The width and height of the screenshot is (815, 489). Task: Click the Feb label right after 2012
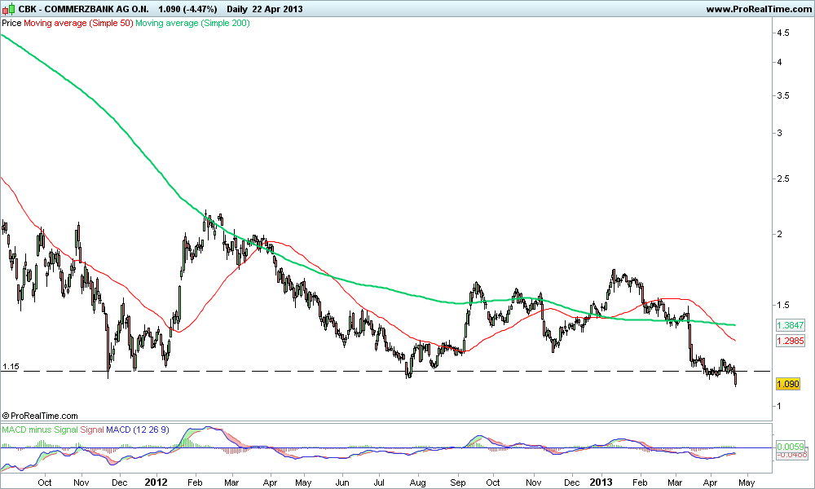tap(195, 482)
